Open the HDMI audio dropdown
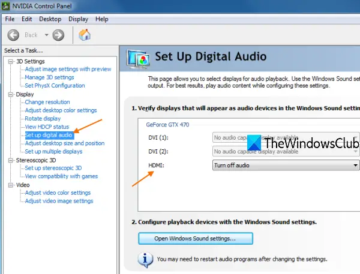 286,165
